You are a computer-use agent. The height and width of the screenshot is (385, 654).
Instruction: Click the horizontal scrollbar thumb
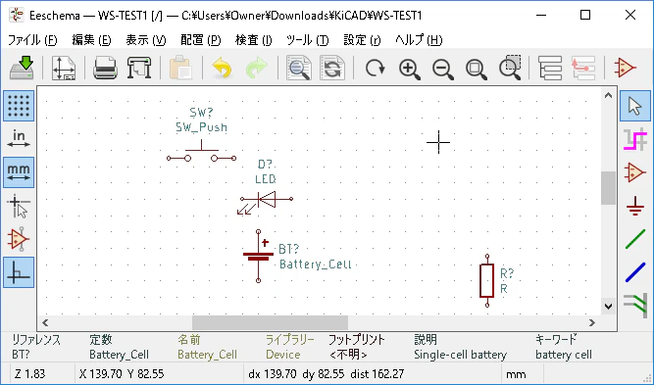[x=270, y=322]
